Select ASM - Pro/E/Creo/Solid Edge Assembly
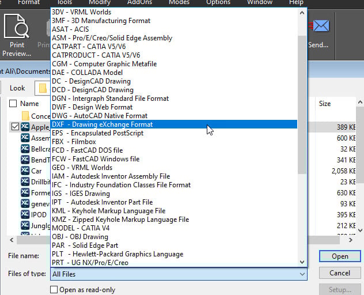The width and height of the screenshot is (364, 295). click(174, 38)
